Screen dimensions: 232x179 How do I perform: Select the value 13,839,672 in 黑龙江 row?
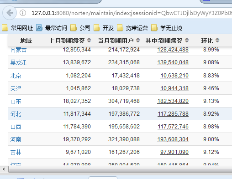tap(77, 62)
